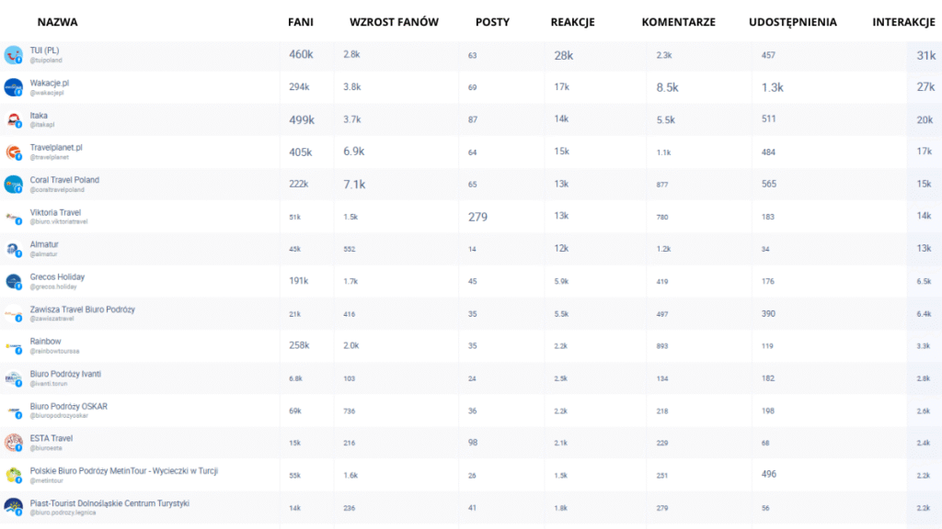Screen dimensions: 942x529
Task: Open Zawisza Travel Biuro Podróży link
Action: point(82,310)
